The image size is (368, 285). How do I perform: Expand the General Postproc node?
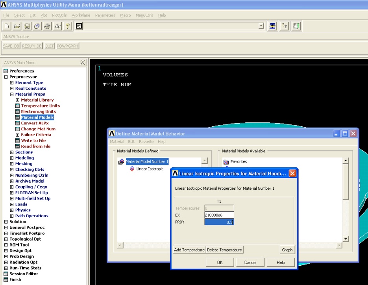(6, 228)
